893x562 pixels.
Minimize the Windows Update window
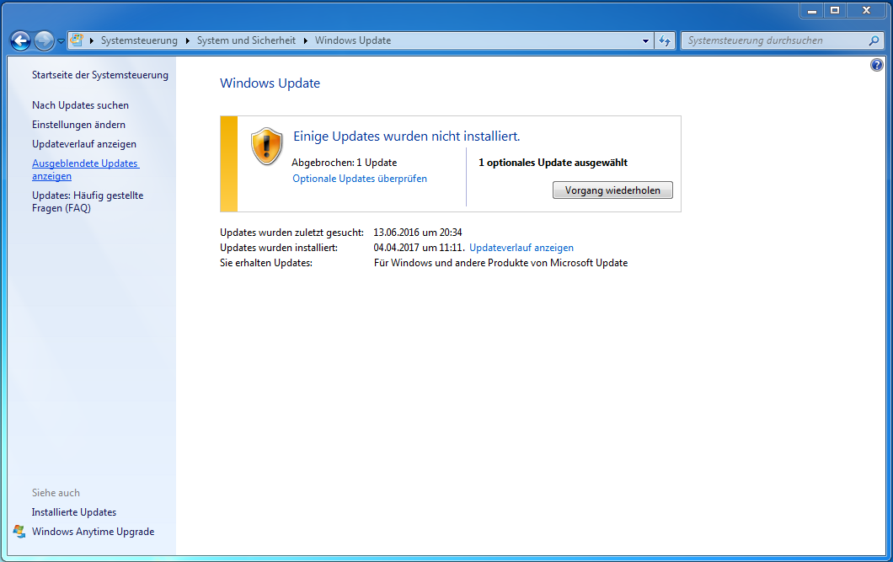click(x=811, y=10)
